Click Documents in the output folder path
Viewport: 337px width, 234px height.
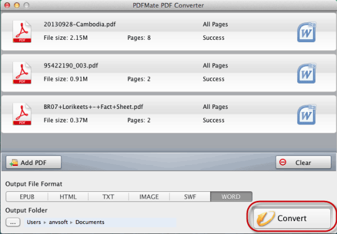(x=90, y=222)
